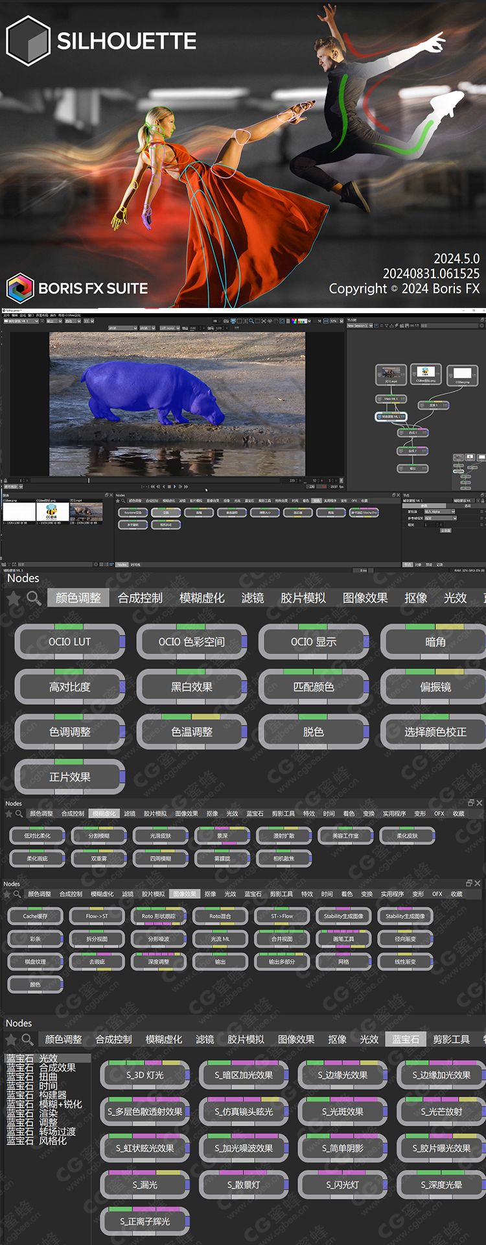Click search magnifier in Sapphire nodes panel
Image resolution: width=486 pixels, height=1245 pixels.
tap(27, 1039)
